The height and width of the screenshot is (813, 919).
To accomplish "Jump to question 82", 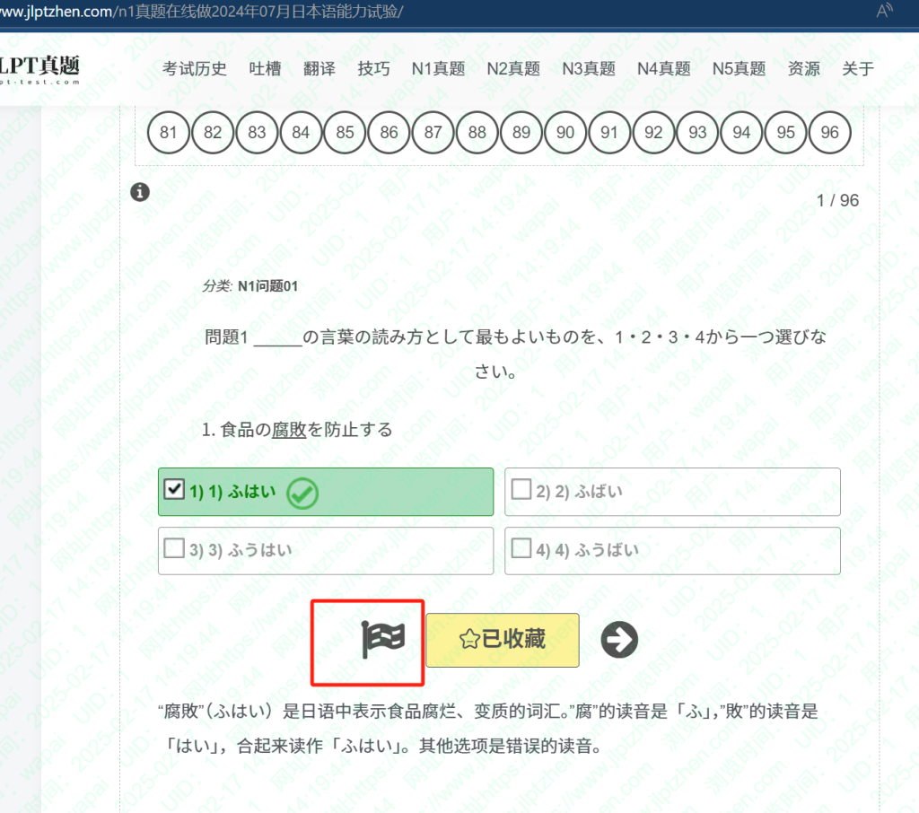I will (212, 133).
